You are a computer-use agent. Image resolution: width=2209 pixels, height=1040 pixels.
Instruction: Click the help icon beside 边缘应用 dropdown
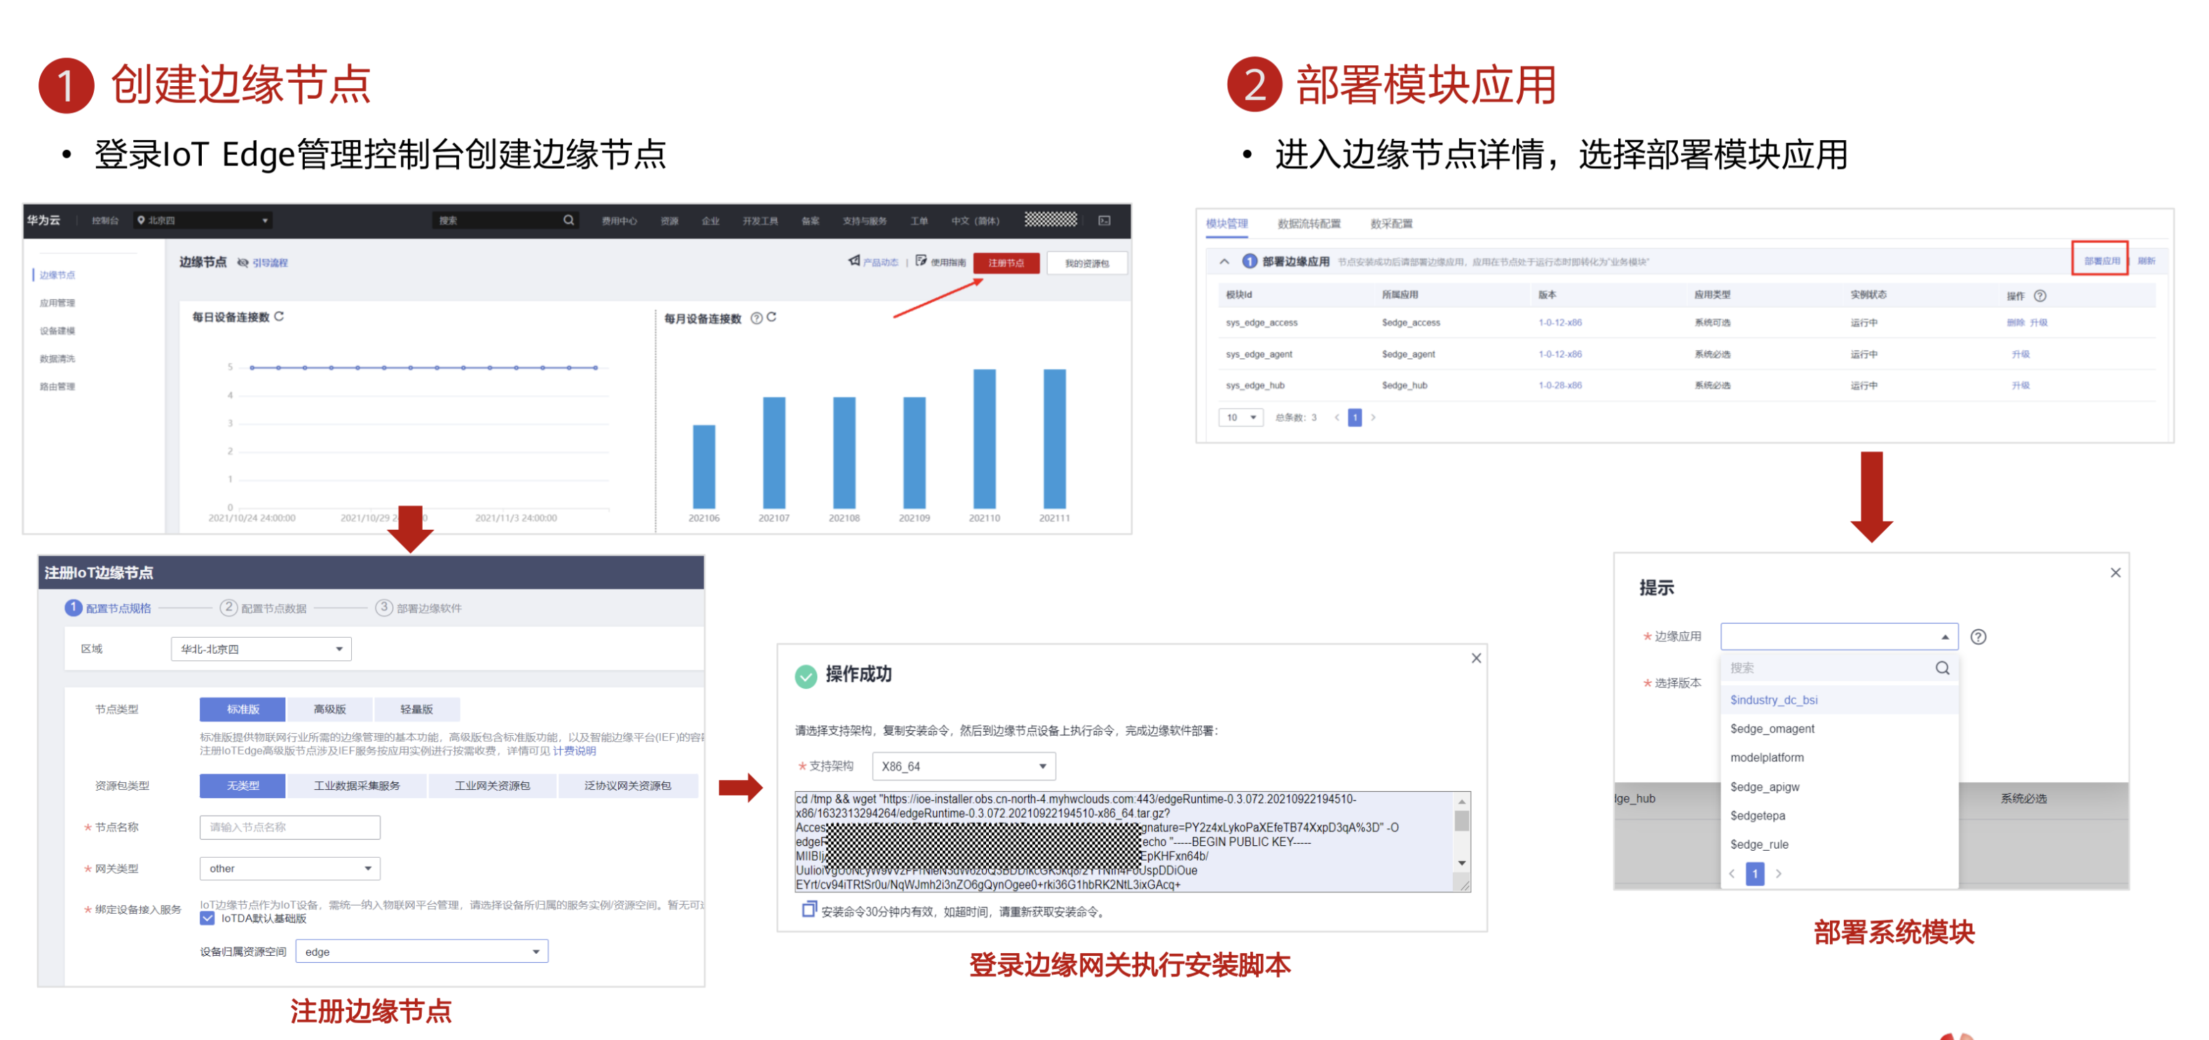pos(1978,636)
